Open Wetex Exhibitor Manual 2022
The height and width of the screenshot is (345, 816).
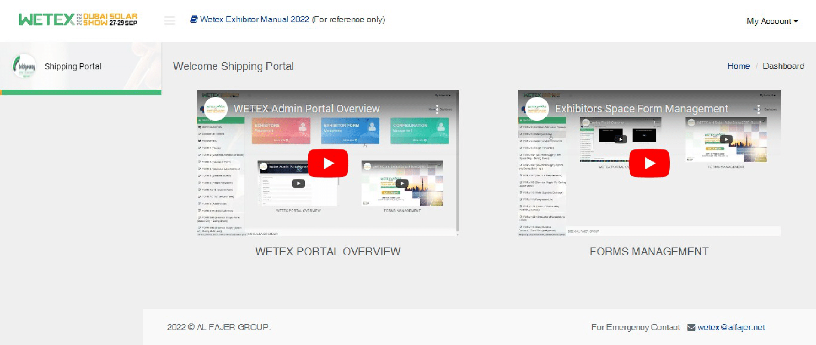point(253,19)
